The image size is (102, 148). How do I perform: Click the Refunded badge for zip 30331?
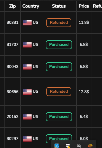coord(59,23)
